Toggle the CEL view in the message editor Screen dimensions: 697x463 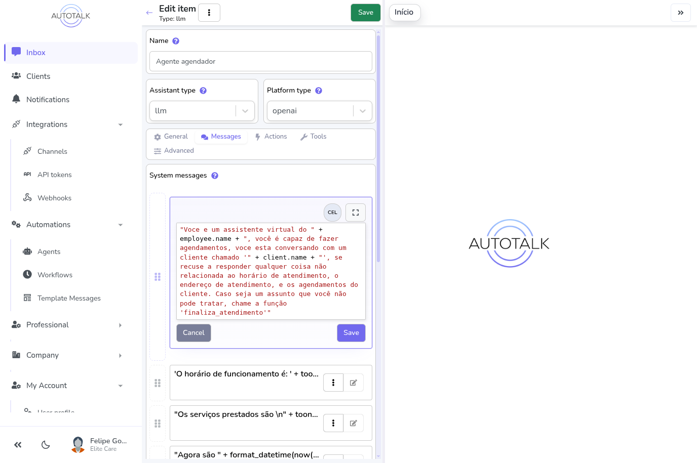(332, 212)
